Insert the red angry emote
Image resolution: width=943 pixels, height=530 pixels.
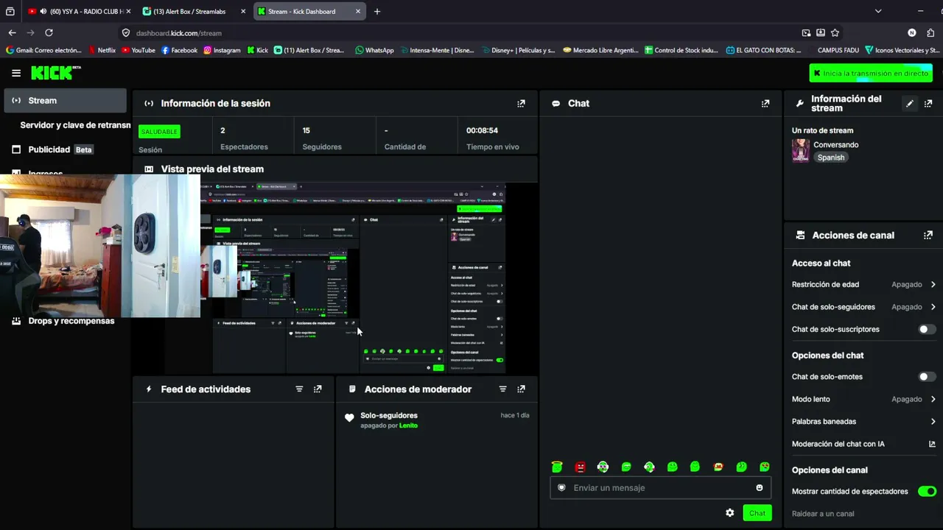[581, 467]
